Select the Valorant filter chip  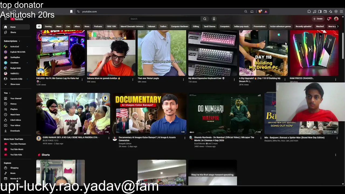click(151, 26)
